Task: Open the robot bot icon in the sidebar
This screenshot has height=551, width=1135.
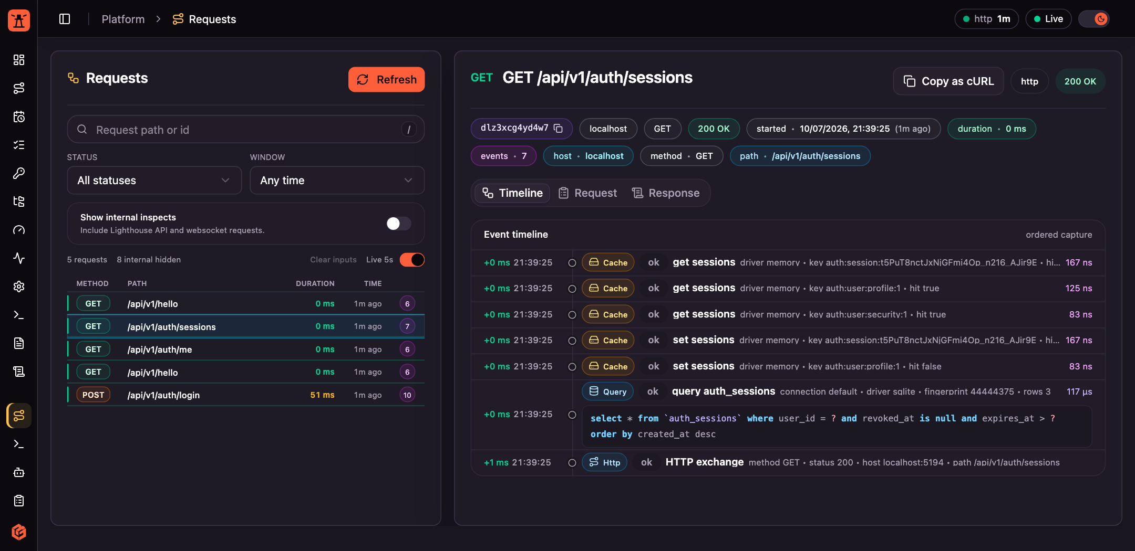Action: coord(19,472)
